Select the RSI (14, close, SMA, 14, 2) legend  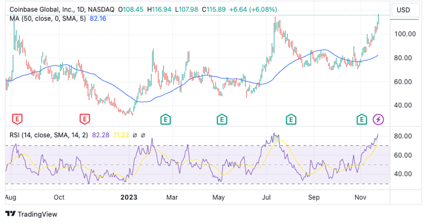coord(49,135)
